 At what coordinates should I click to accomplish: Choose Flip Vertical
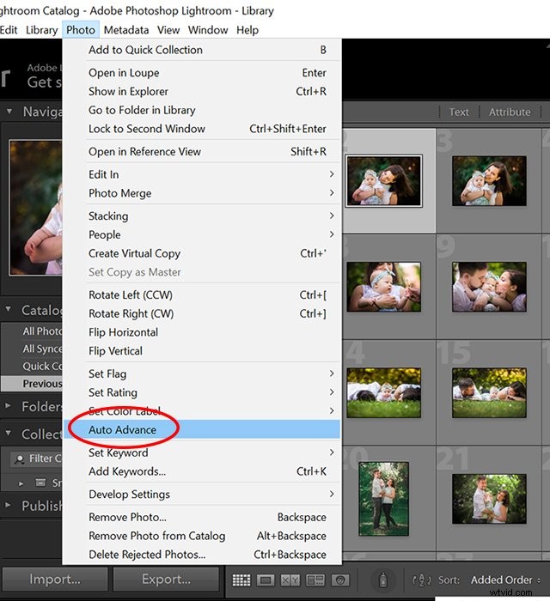coord(202,351)
